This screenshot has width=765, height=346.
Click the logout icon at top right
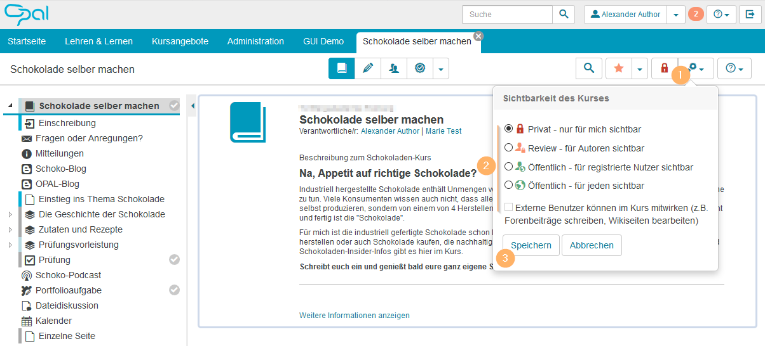[x=750, y=15]
